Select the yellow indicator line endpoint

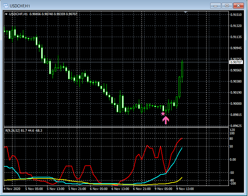pyautogui.click(x=182, y=177)
